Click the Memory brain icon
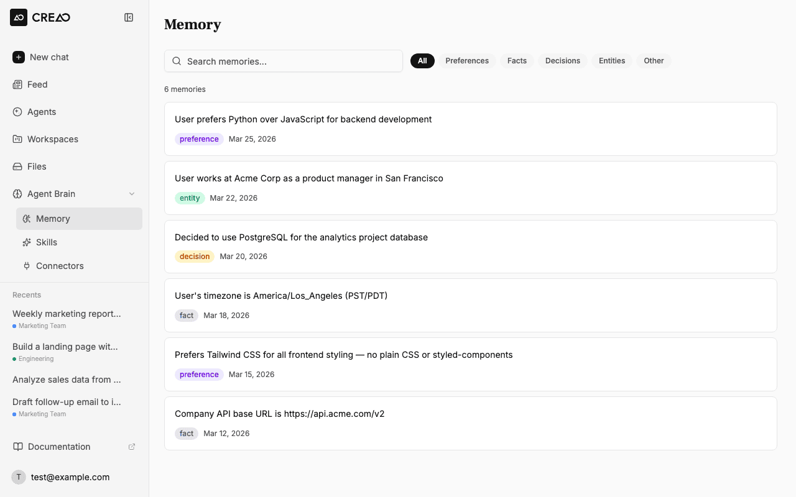The image size is (796, 497). pos(26,219)
